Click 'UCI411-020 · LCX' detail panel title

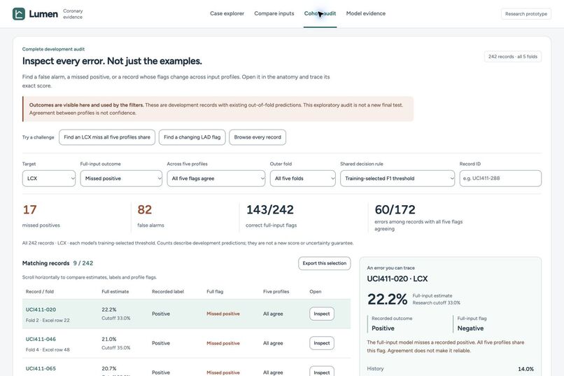(x=397, y=279)
